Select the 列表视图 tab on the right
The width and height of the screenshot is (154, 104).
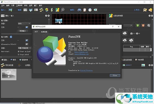pos(139,60)
